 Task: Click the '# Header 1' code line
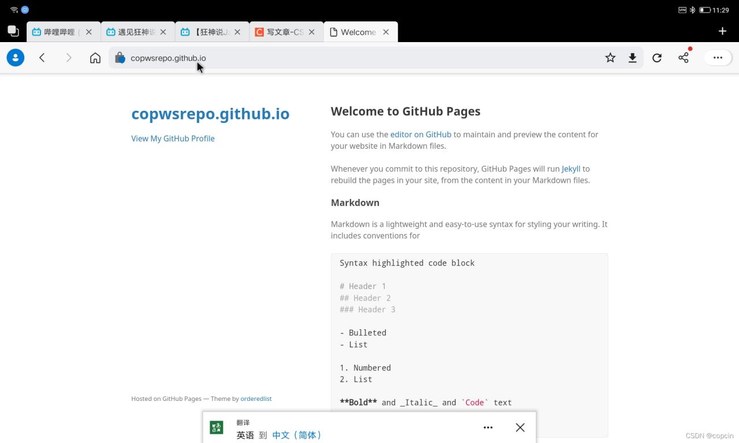coord(363,286)
